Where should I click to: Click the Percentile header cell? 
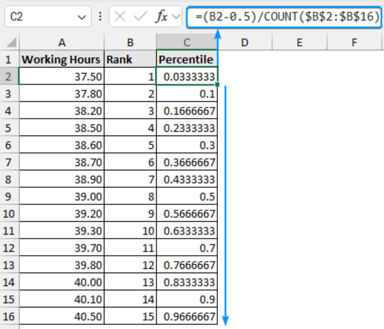186,59
